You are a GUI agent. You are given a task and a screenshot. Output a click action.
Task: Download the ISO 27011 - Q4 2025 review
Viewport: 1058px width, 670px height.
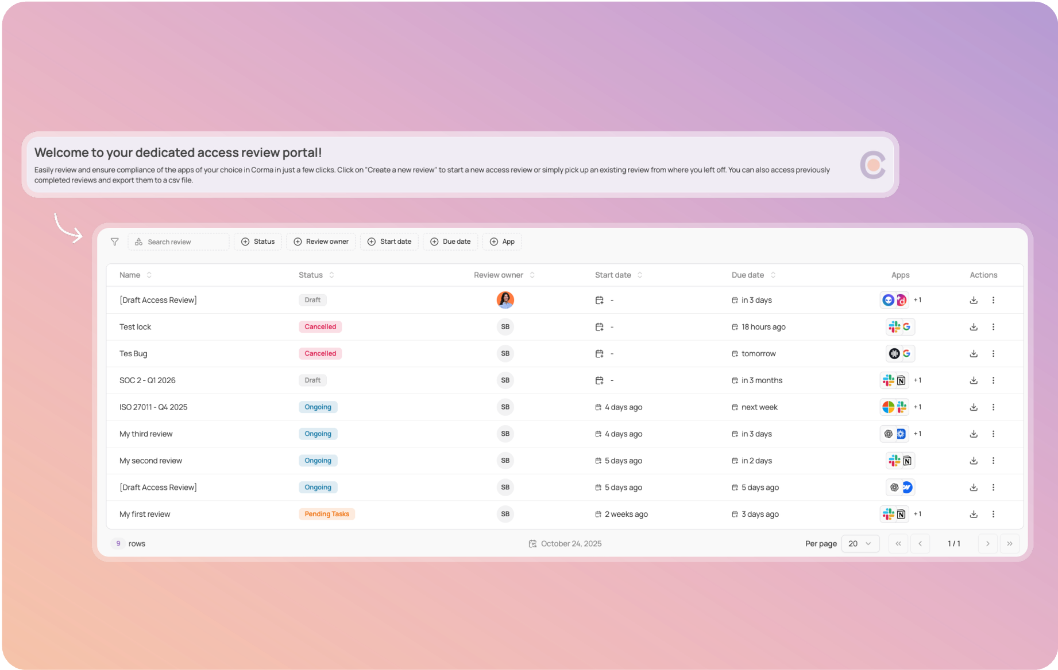pyautogui.click(x=974, y=407)
